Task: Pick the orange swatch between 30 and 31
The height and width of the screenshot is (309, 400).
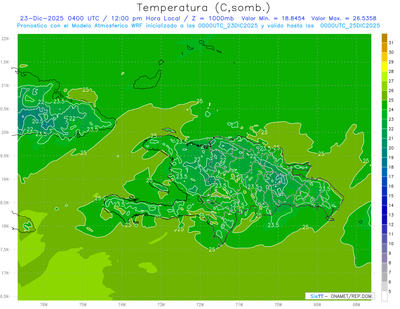Action: (x=384, y=48)
